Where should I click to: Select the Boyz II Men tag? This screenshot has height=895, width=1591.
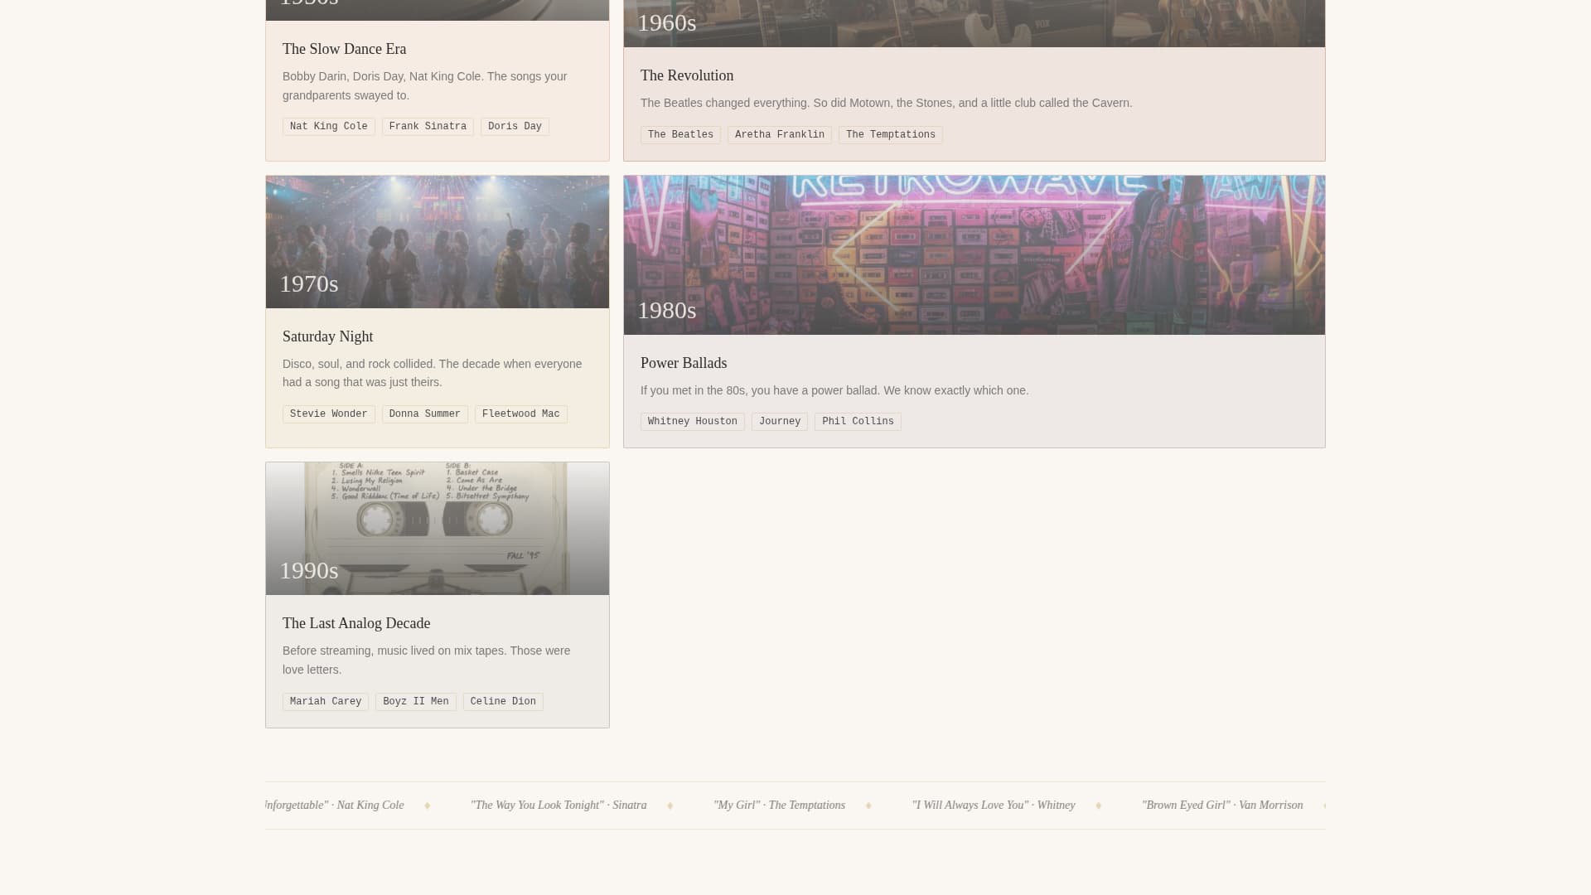coord(415,701)
